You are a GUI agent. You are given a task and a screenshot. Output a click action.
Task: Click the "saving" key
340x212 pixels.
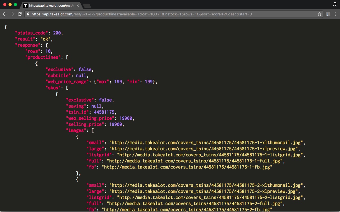click(76, 106)
